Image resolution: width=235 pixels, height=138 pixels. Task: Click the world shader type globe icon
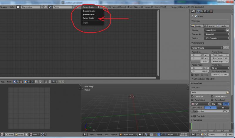pyautogui.click(x=29, y=82)
